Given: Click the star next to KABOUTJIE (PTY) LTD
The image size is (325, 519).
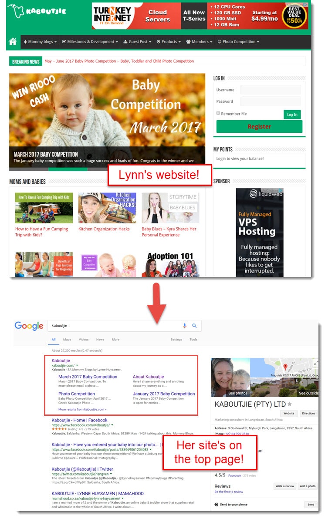Looking at the screenshot, I should [x=290, y=404].
